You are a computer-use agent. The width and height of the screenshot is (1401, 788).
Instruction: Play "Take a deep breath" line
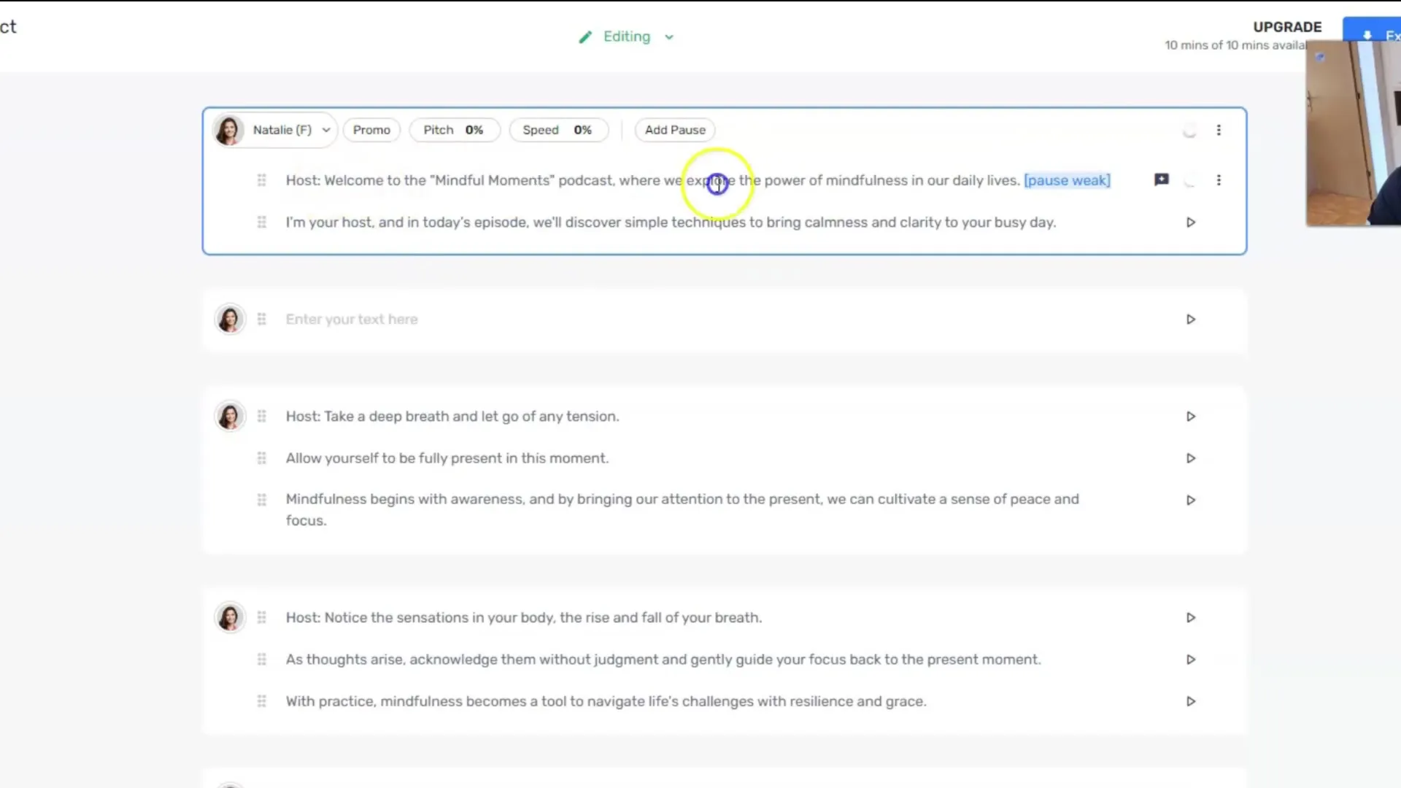coord(1191,417)
